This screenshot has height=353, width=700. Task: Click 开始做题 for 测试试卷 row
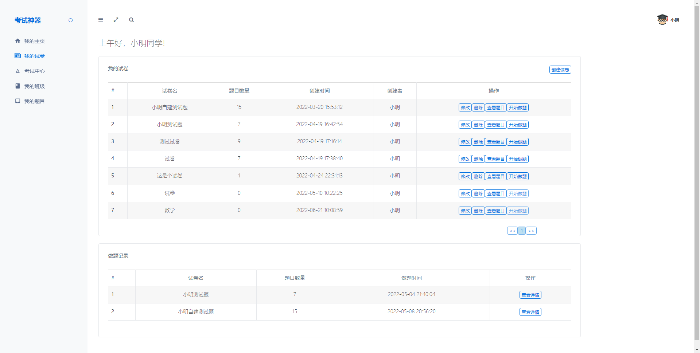coord(518,142)
